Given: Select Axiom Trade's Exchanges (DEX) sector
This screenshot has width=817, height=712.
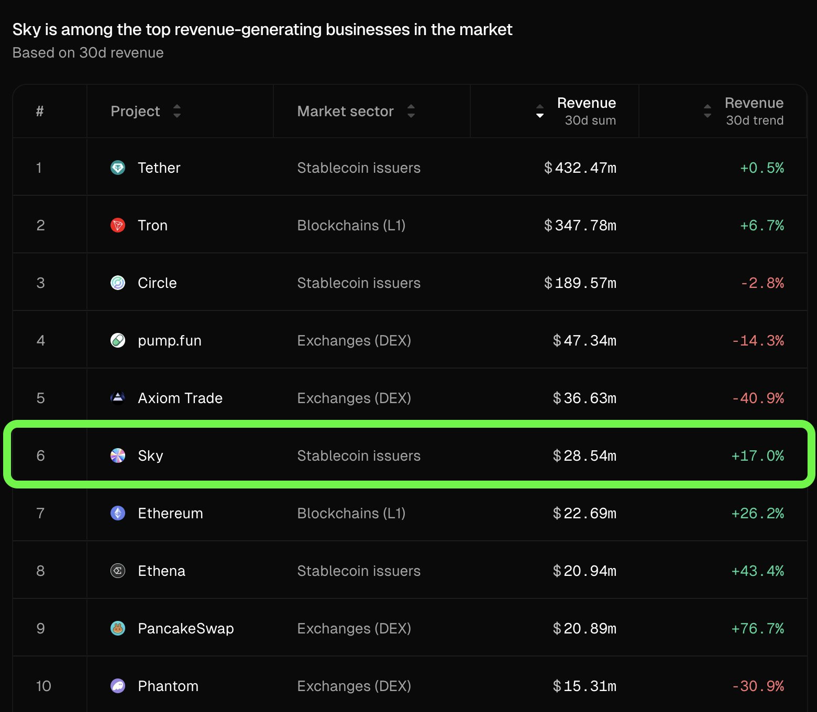Looking at the screenshot, I should (354, 398).
